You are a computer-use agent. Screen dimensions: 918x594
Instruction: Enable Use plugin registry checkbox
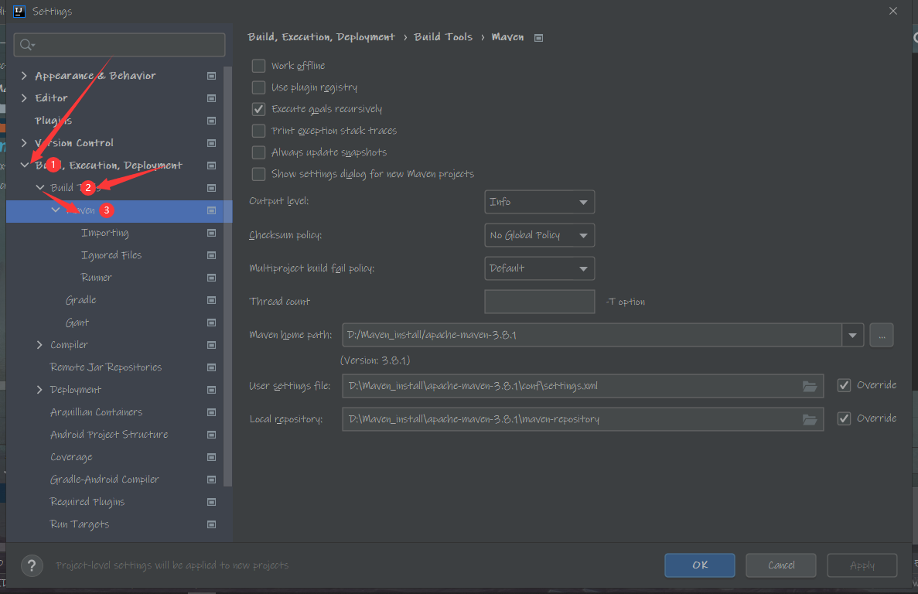258,87
